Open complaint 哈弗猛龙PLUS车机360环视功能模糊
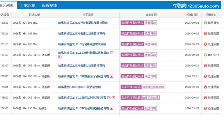Image resolution: width=224 pixels, height=116 pixels. pyautogui.click(x=79, y=87)
